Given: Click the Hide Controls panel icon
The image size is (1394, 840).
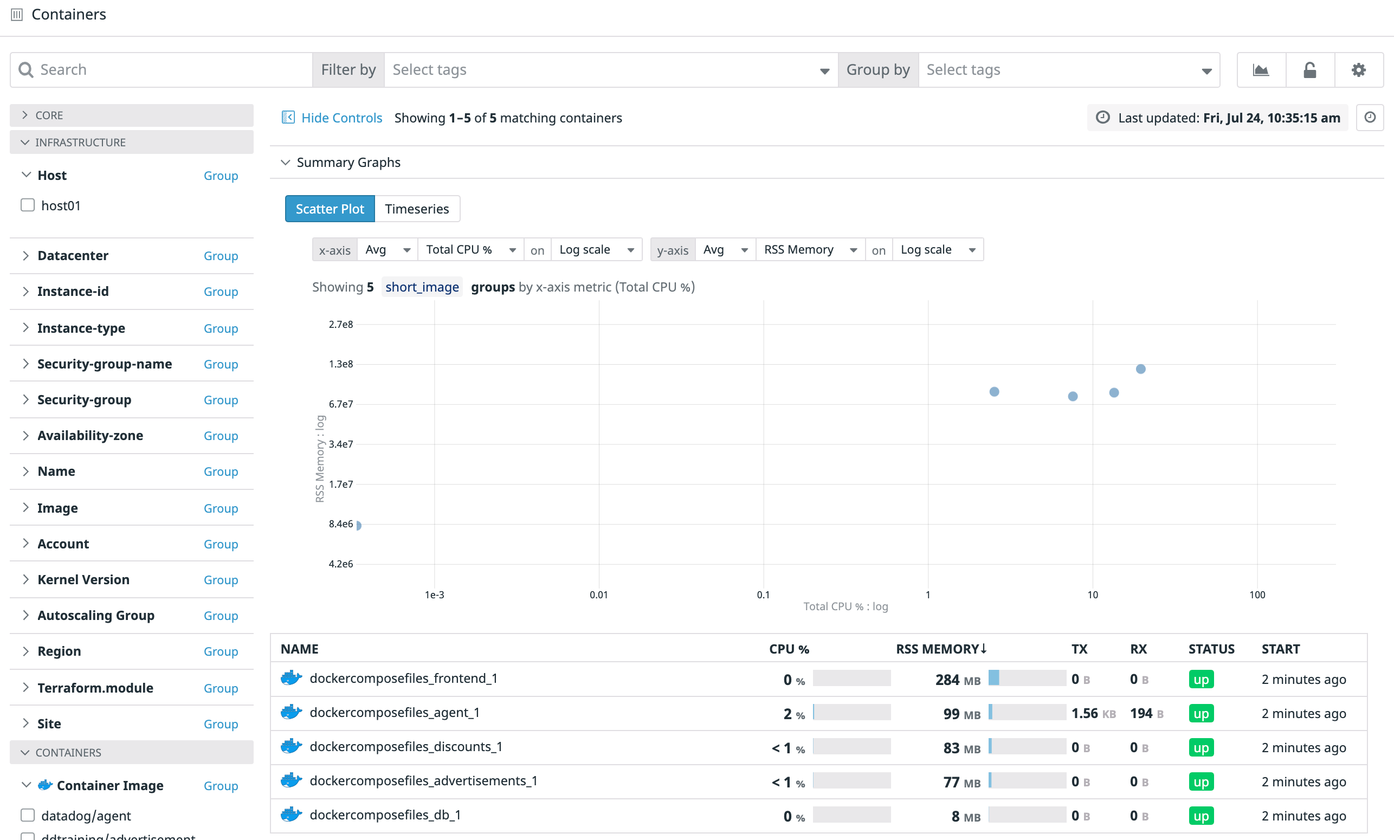Looking at the screenshot, I should [x=288, y=117].
